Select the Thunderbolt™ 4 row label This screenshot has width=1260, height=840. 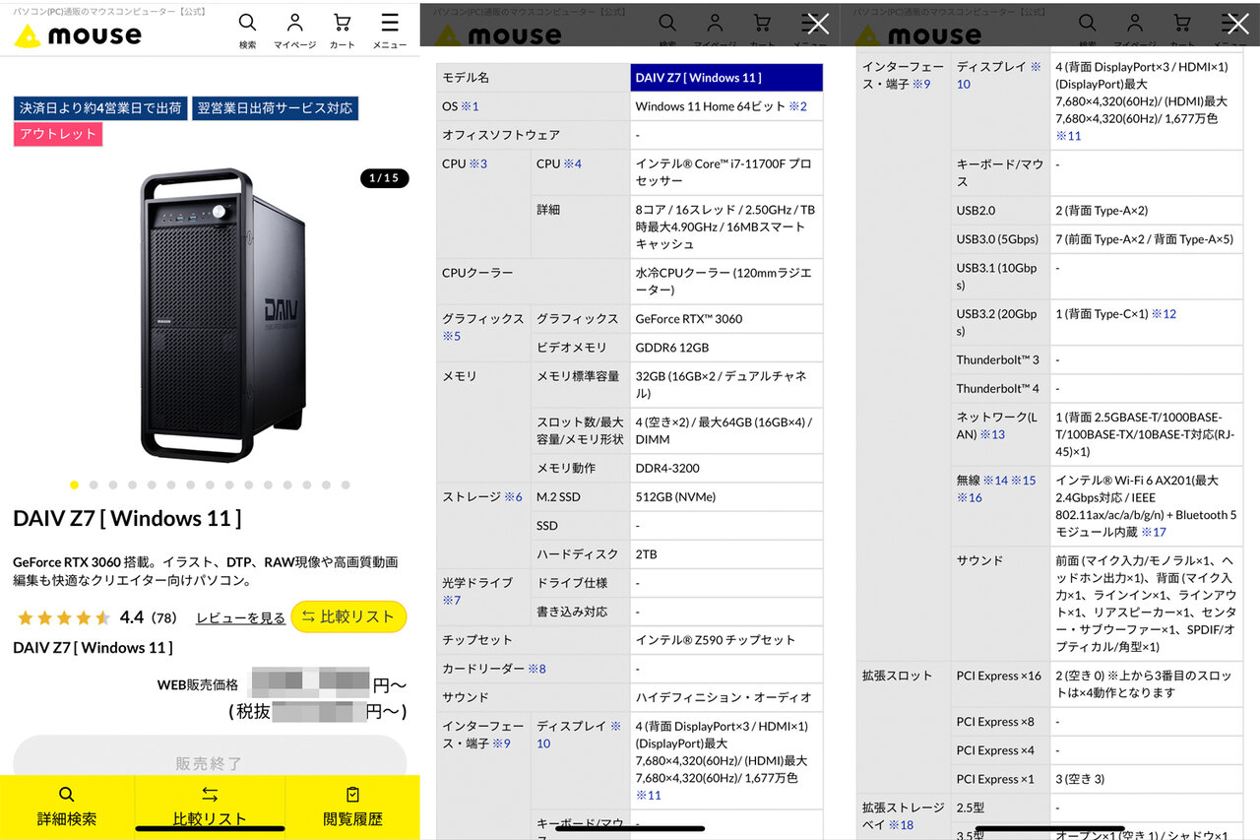(1000, 389)
